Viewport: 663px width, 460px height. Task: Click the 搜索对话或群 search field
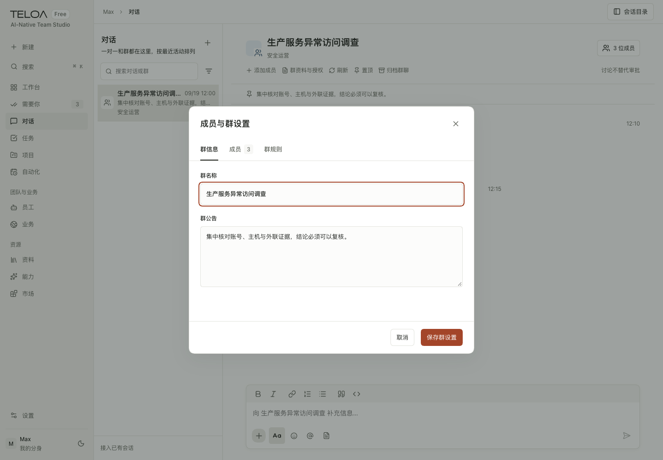coord(149,71)
